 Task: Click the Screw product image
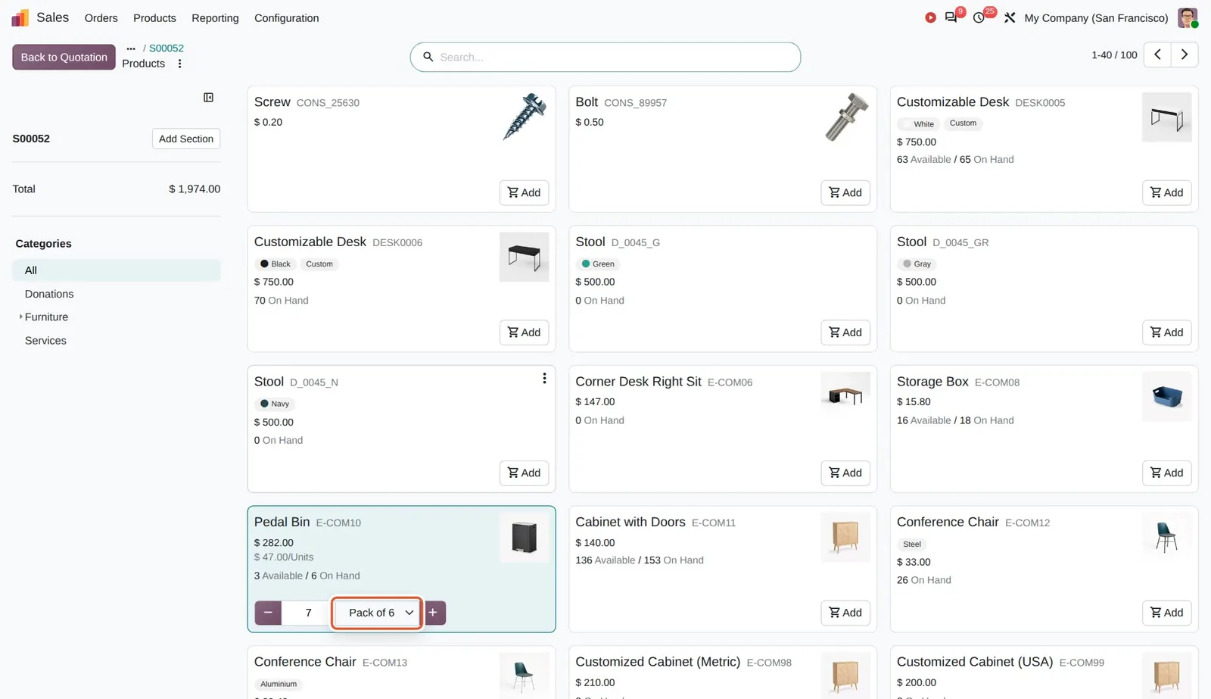pos(525,117)
